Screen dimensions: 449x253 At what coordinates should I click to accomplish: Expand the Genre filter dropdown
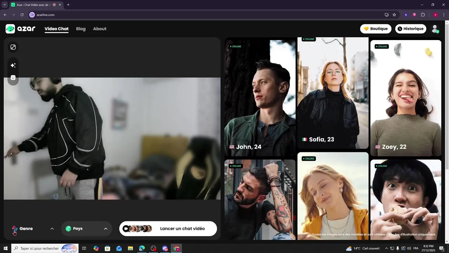click(33, 229)
